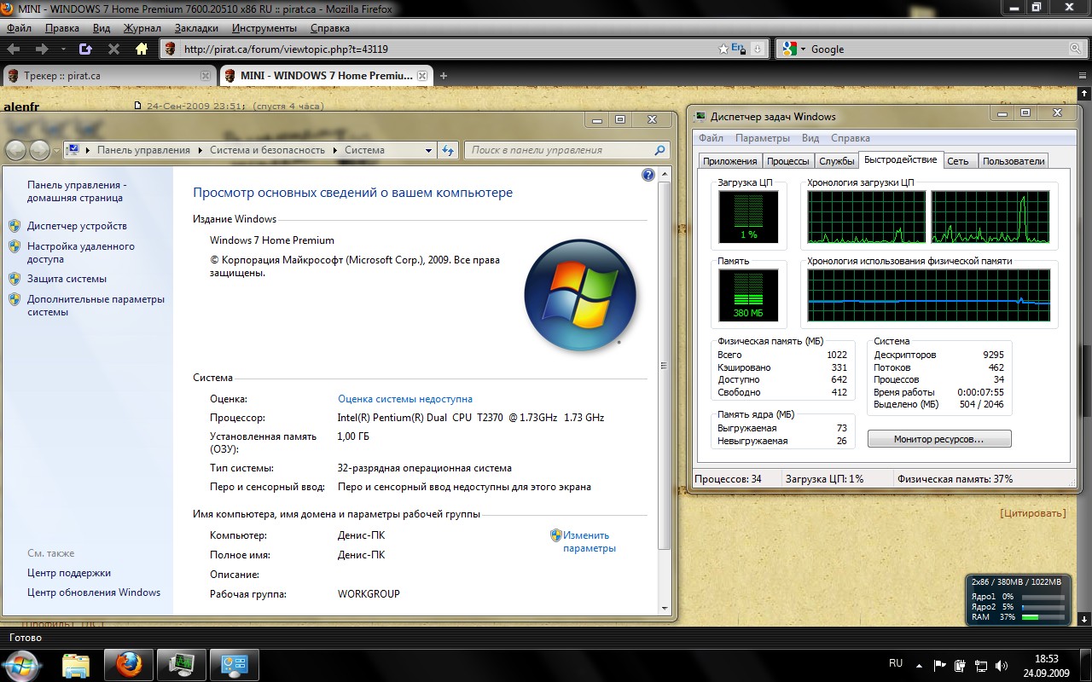Screen dimensions: 1092x682
Task: Click the Система и безопасность breadcrumb
Action: [267, 150]
